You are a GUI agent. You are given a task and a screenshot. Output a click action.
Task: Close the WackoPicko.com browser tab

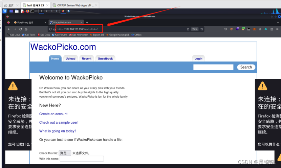(x=81, y=22)
